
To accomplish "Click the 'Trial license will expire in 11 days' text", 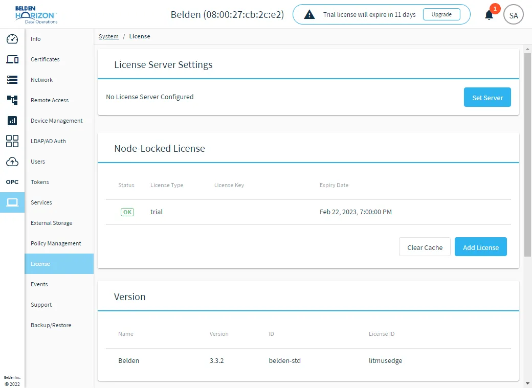I will click(369, 15).
